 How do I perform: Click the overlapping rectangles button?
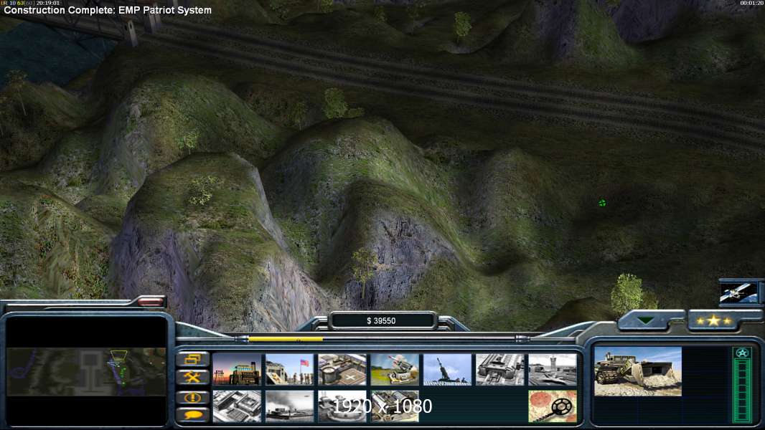[x=193, y=359]
